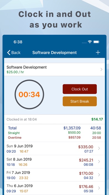Select the $335.00 amount on Sun 9 Jun

click(x=86, y=147)
